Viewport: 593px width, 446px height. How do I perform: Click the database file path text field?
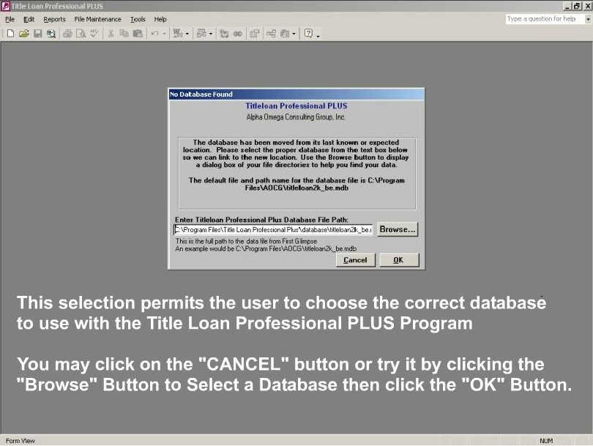(273, 230)
